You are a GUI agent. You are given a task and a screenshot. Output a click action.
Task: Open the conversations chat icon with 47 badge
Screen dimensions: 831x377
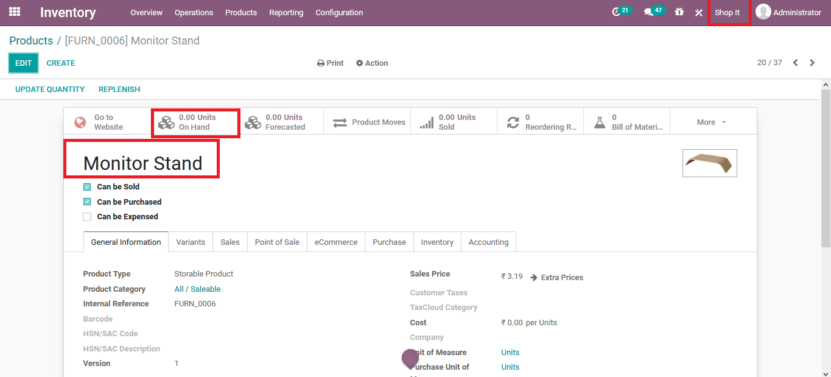point(649,12)
